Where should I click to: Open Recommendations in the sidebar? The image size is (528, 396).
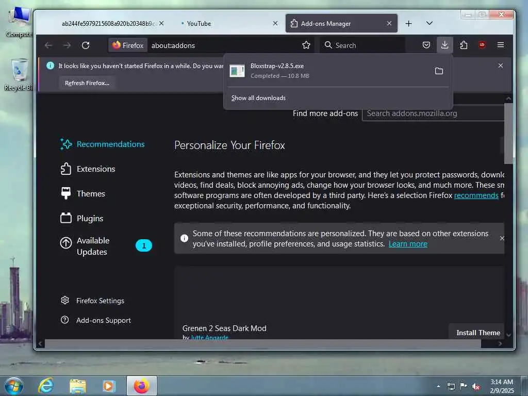point(103,144)
